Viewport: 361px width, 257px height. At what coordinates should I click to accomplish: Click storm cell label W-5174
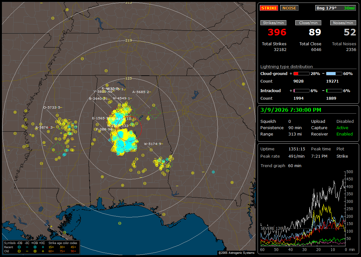[x=152, y=144]
